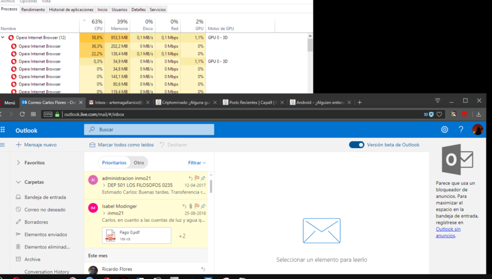The image size is (492, 279).
Task: Flag the Isabel Modinger message
Action: pos(197,206)
